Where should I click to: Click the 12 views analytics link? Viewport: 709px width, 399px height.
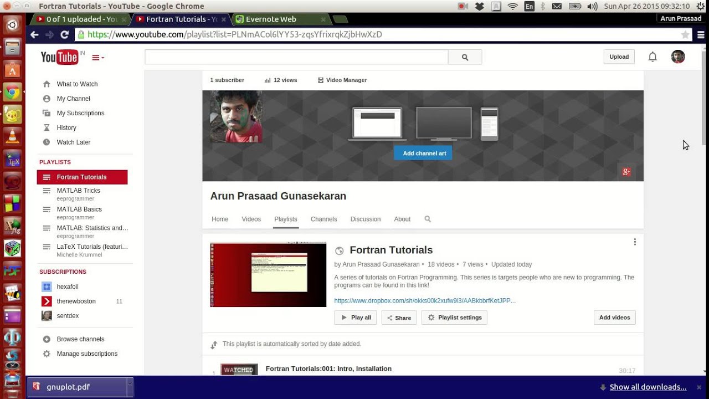click(x=281, y=80)
